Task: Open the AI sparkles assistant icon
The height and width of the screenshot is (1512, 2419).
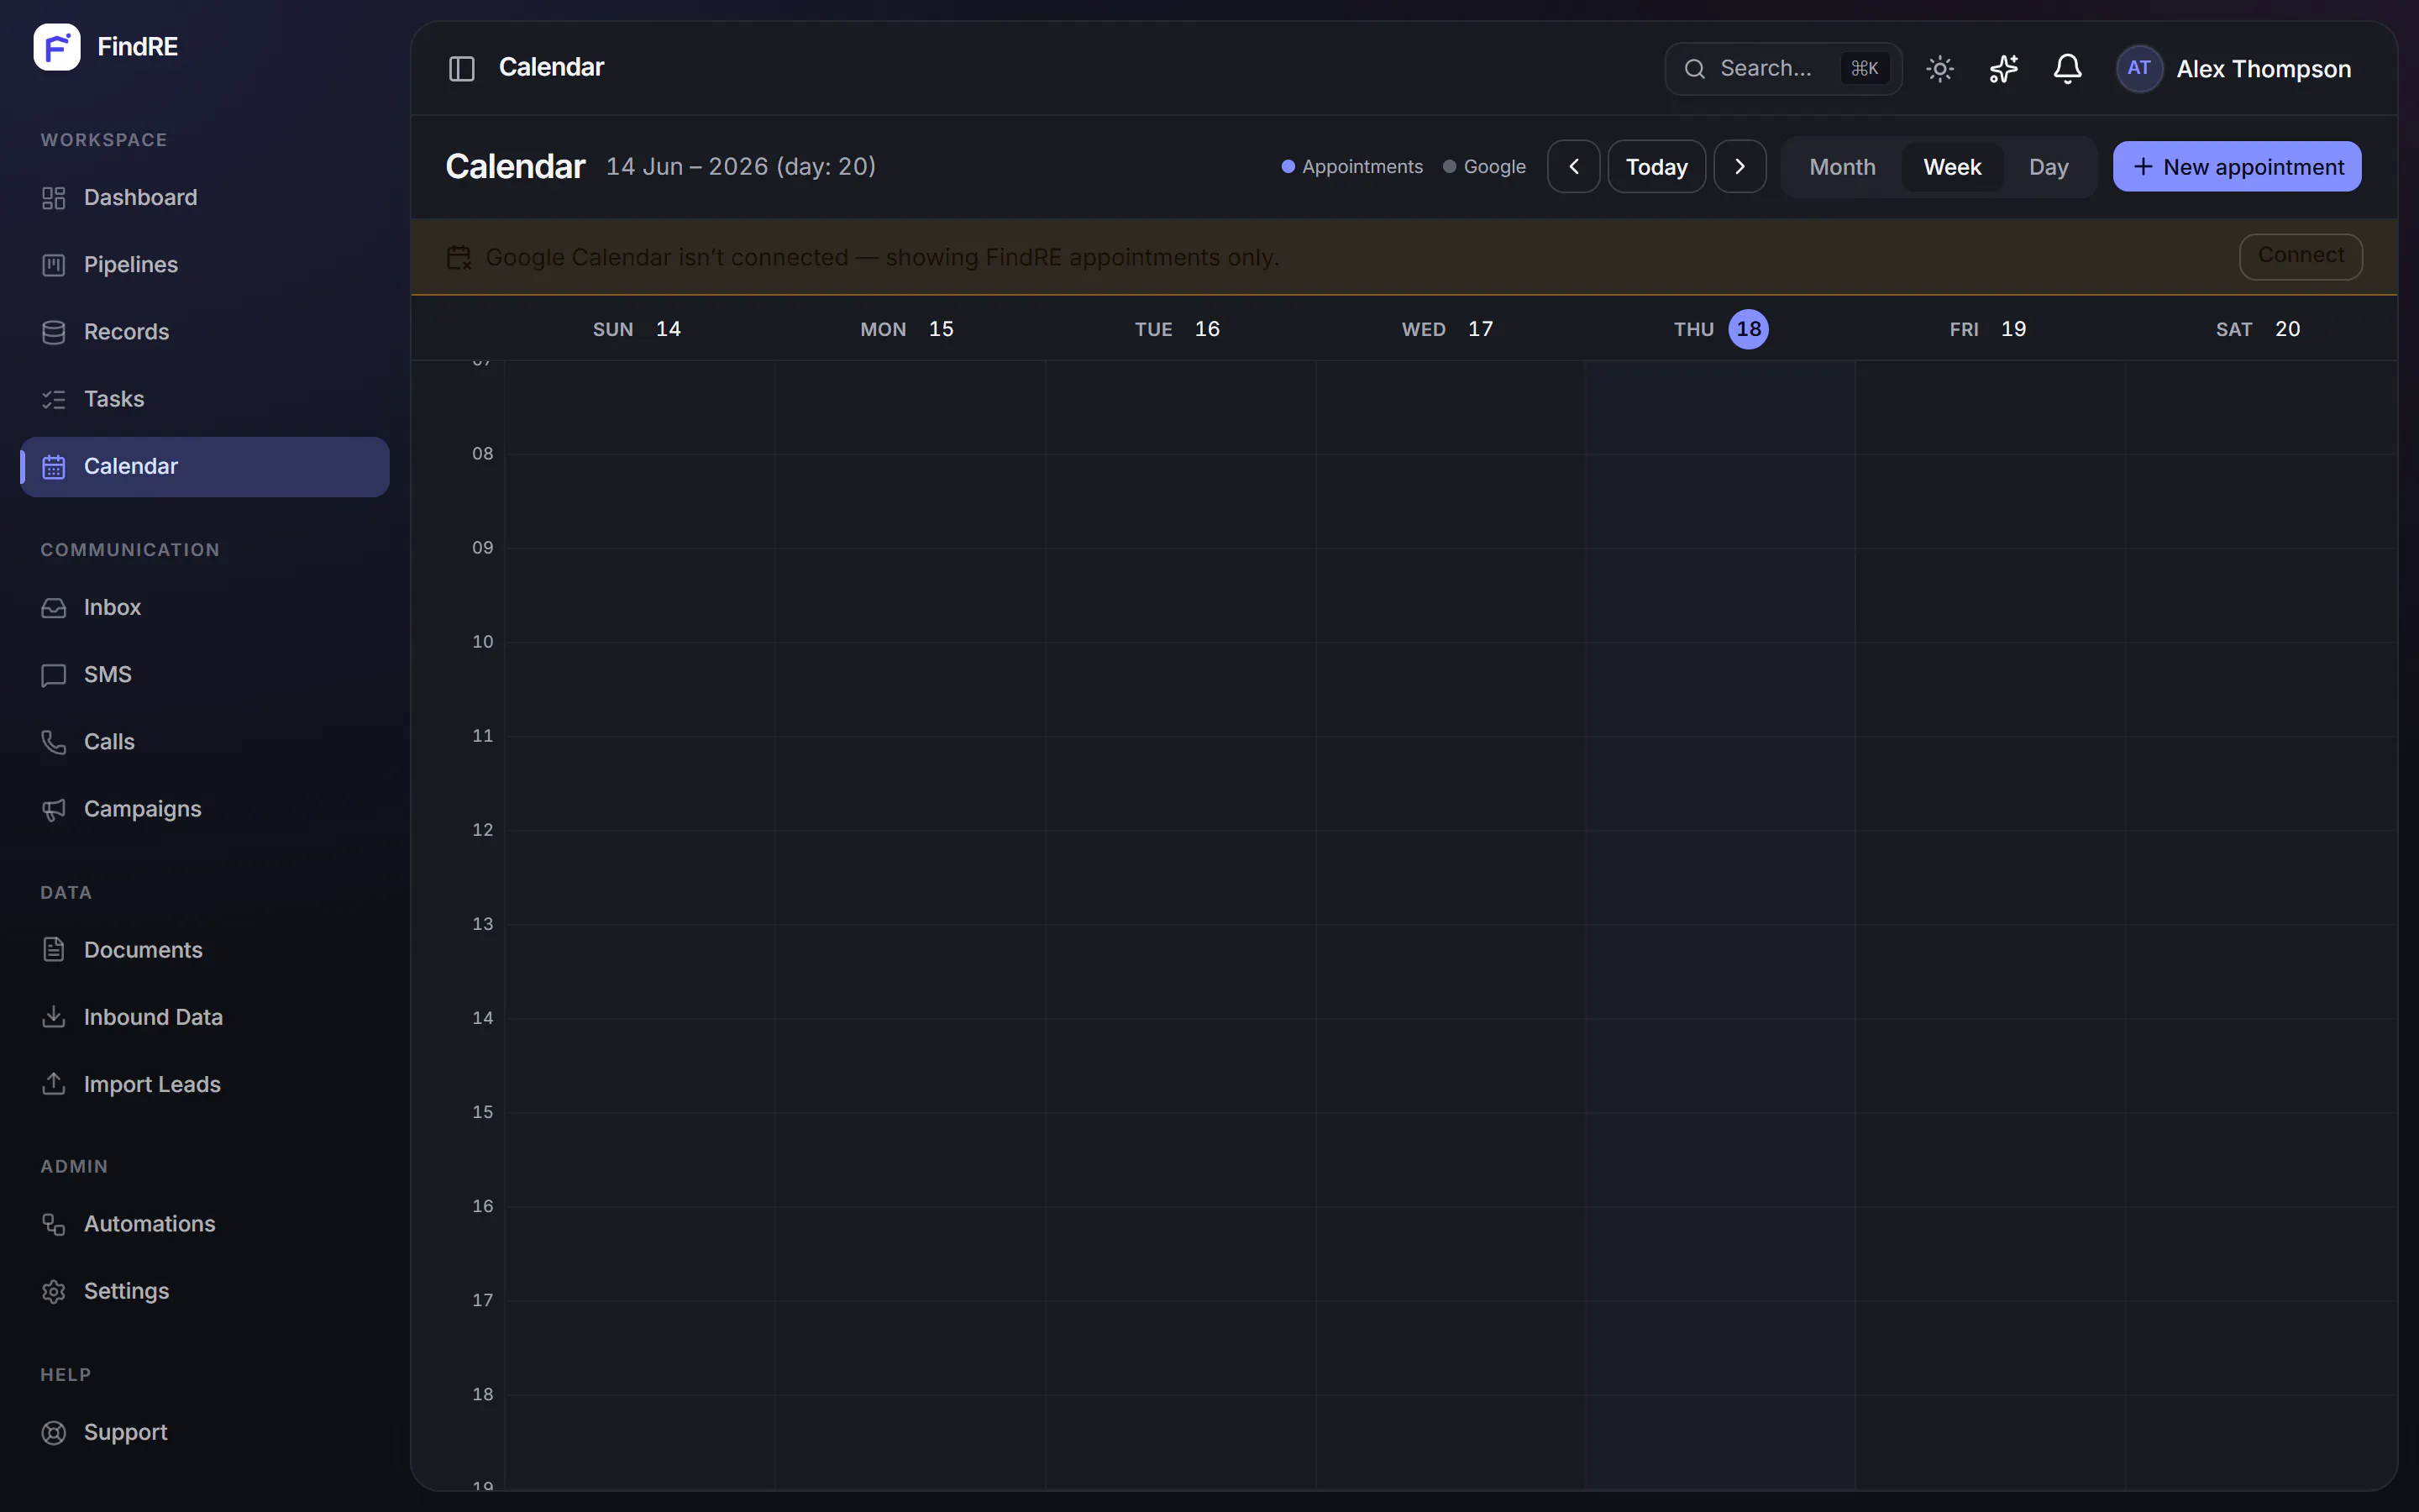Action: coord(2004,68)
